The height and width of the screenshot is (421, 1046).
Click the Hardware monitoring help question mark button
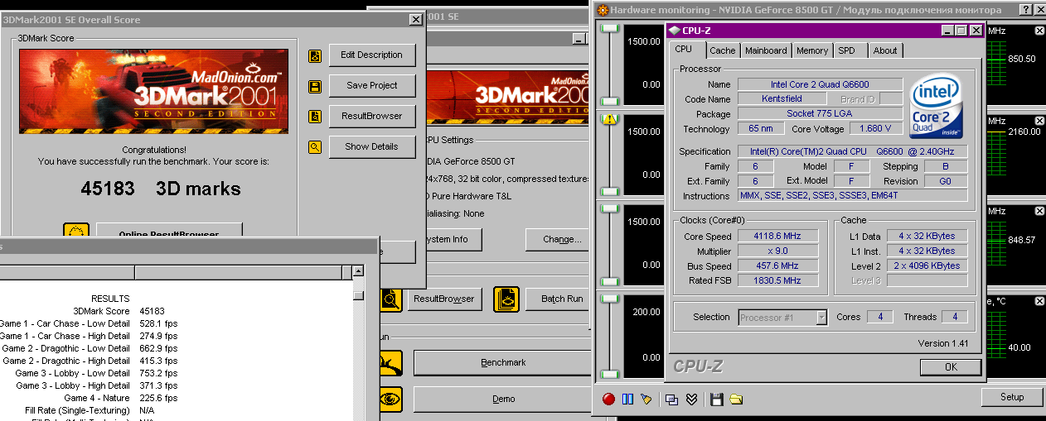pyautogui.click(x=1026, y=9)
